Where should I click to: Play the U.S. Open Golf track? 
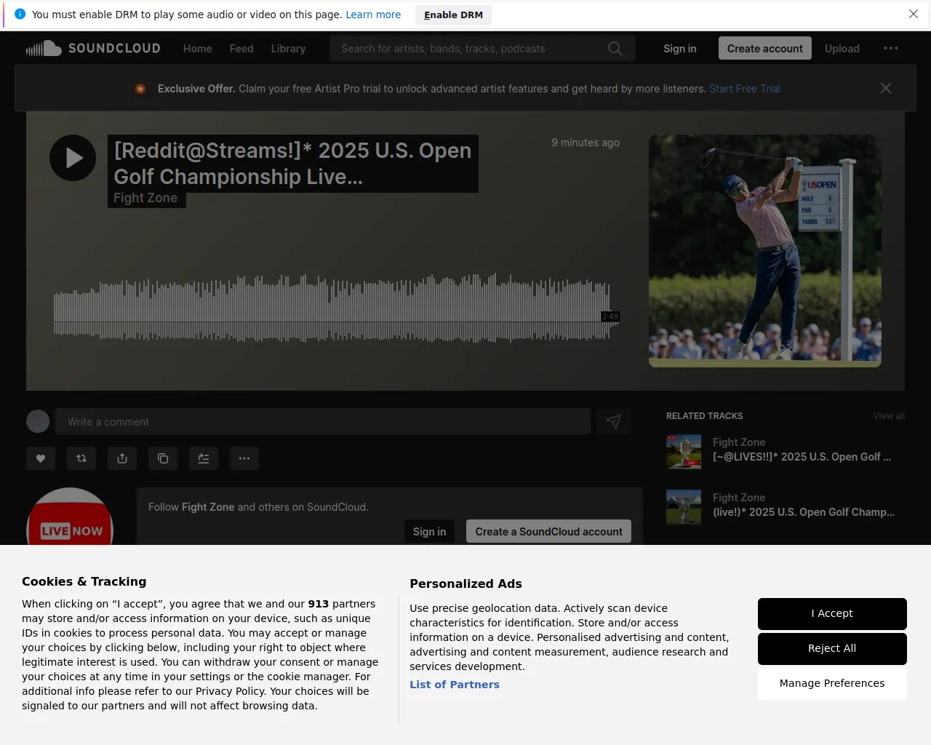pos(73,158)
